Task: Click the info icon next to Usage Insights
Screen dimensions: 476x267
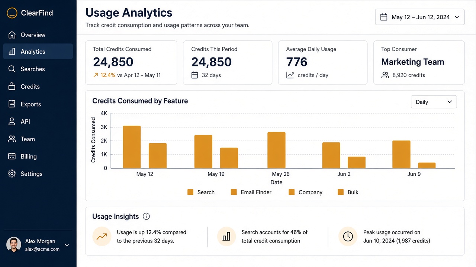Action: (146, 217)
